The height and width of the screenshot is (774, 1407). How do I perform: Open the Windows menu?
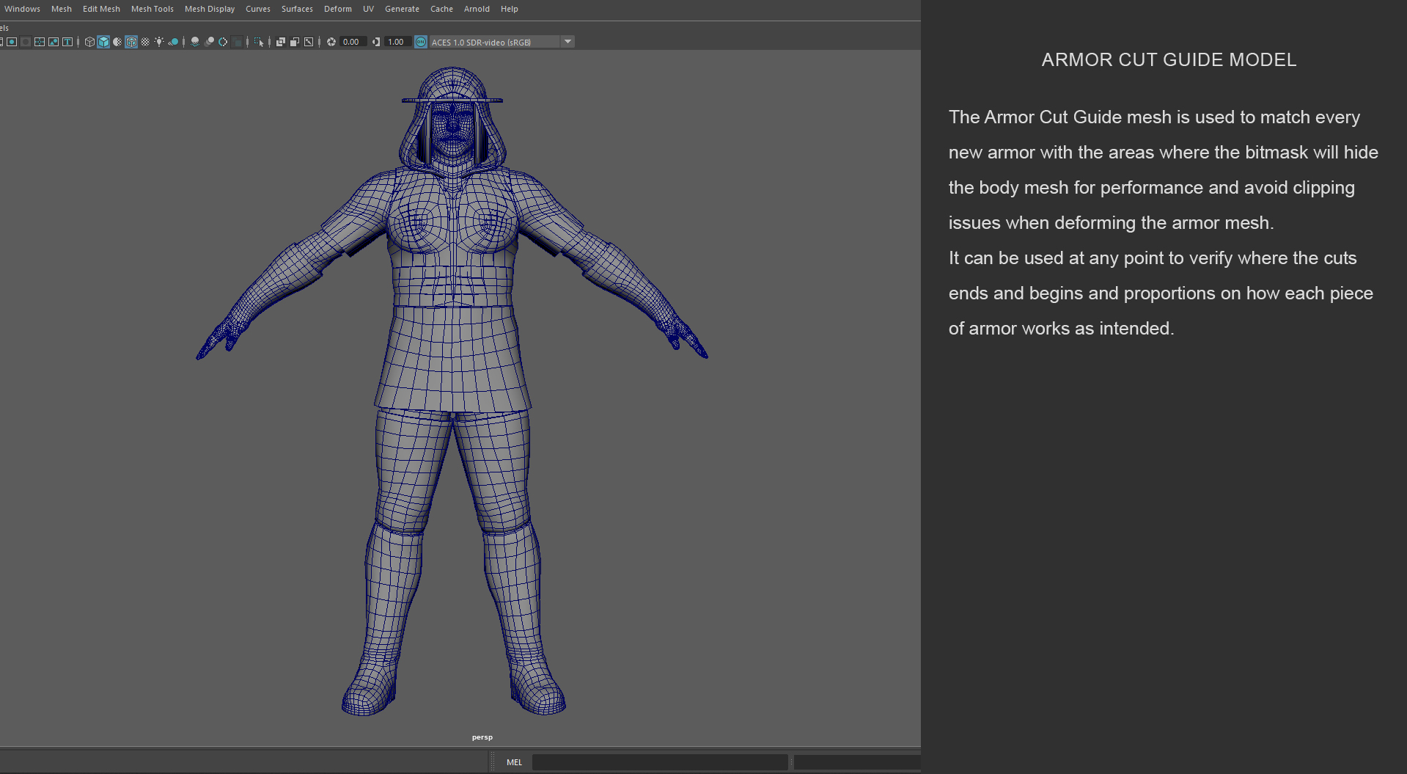coord(22,9)
